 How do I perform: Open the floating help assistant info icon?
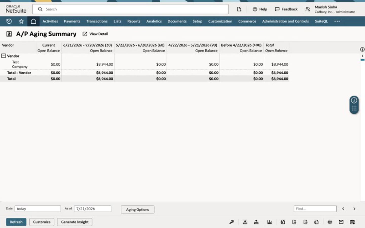click(x=354, y=100)
